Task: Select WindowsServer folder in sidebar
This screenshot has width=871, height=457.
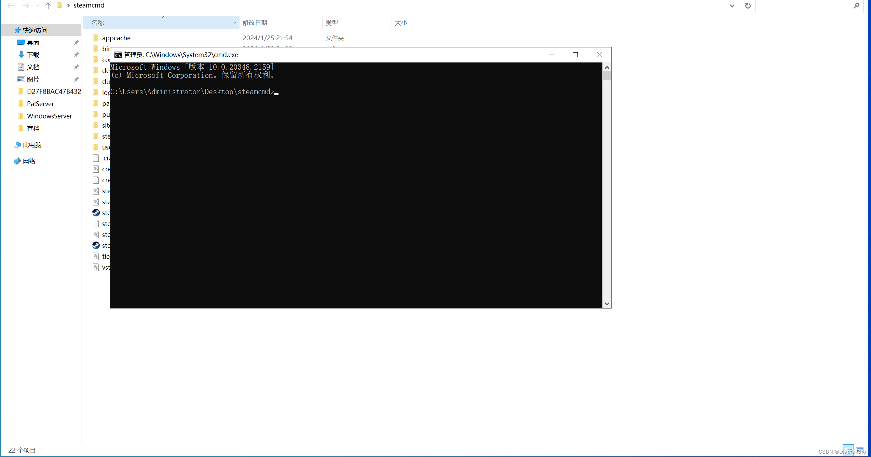Action: pyautogui.click(x=49, y=116)
